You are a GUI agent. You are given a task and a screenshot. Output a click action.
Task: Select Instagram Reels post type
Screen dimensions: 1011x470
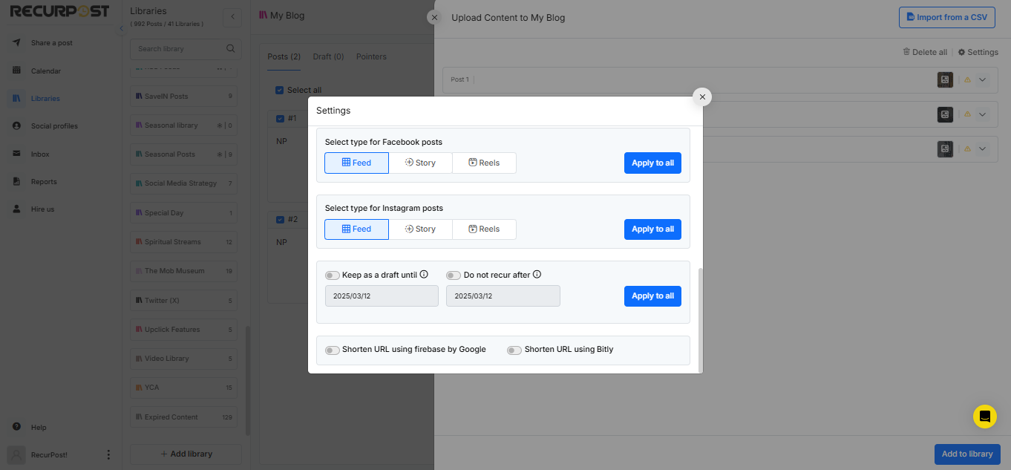tap(484, 229)
